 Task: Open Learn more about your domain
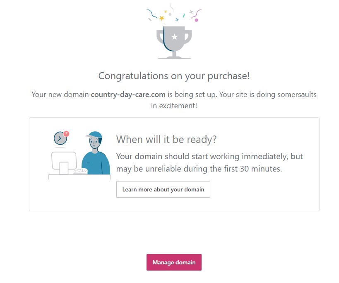[x=163, y=189]
